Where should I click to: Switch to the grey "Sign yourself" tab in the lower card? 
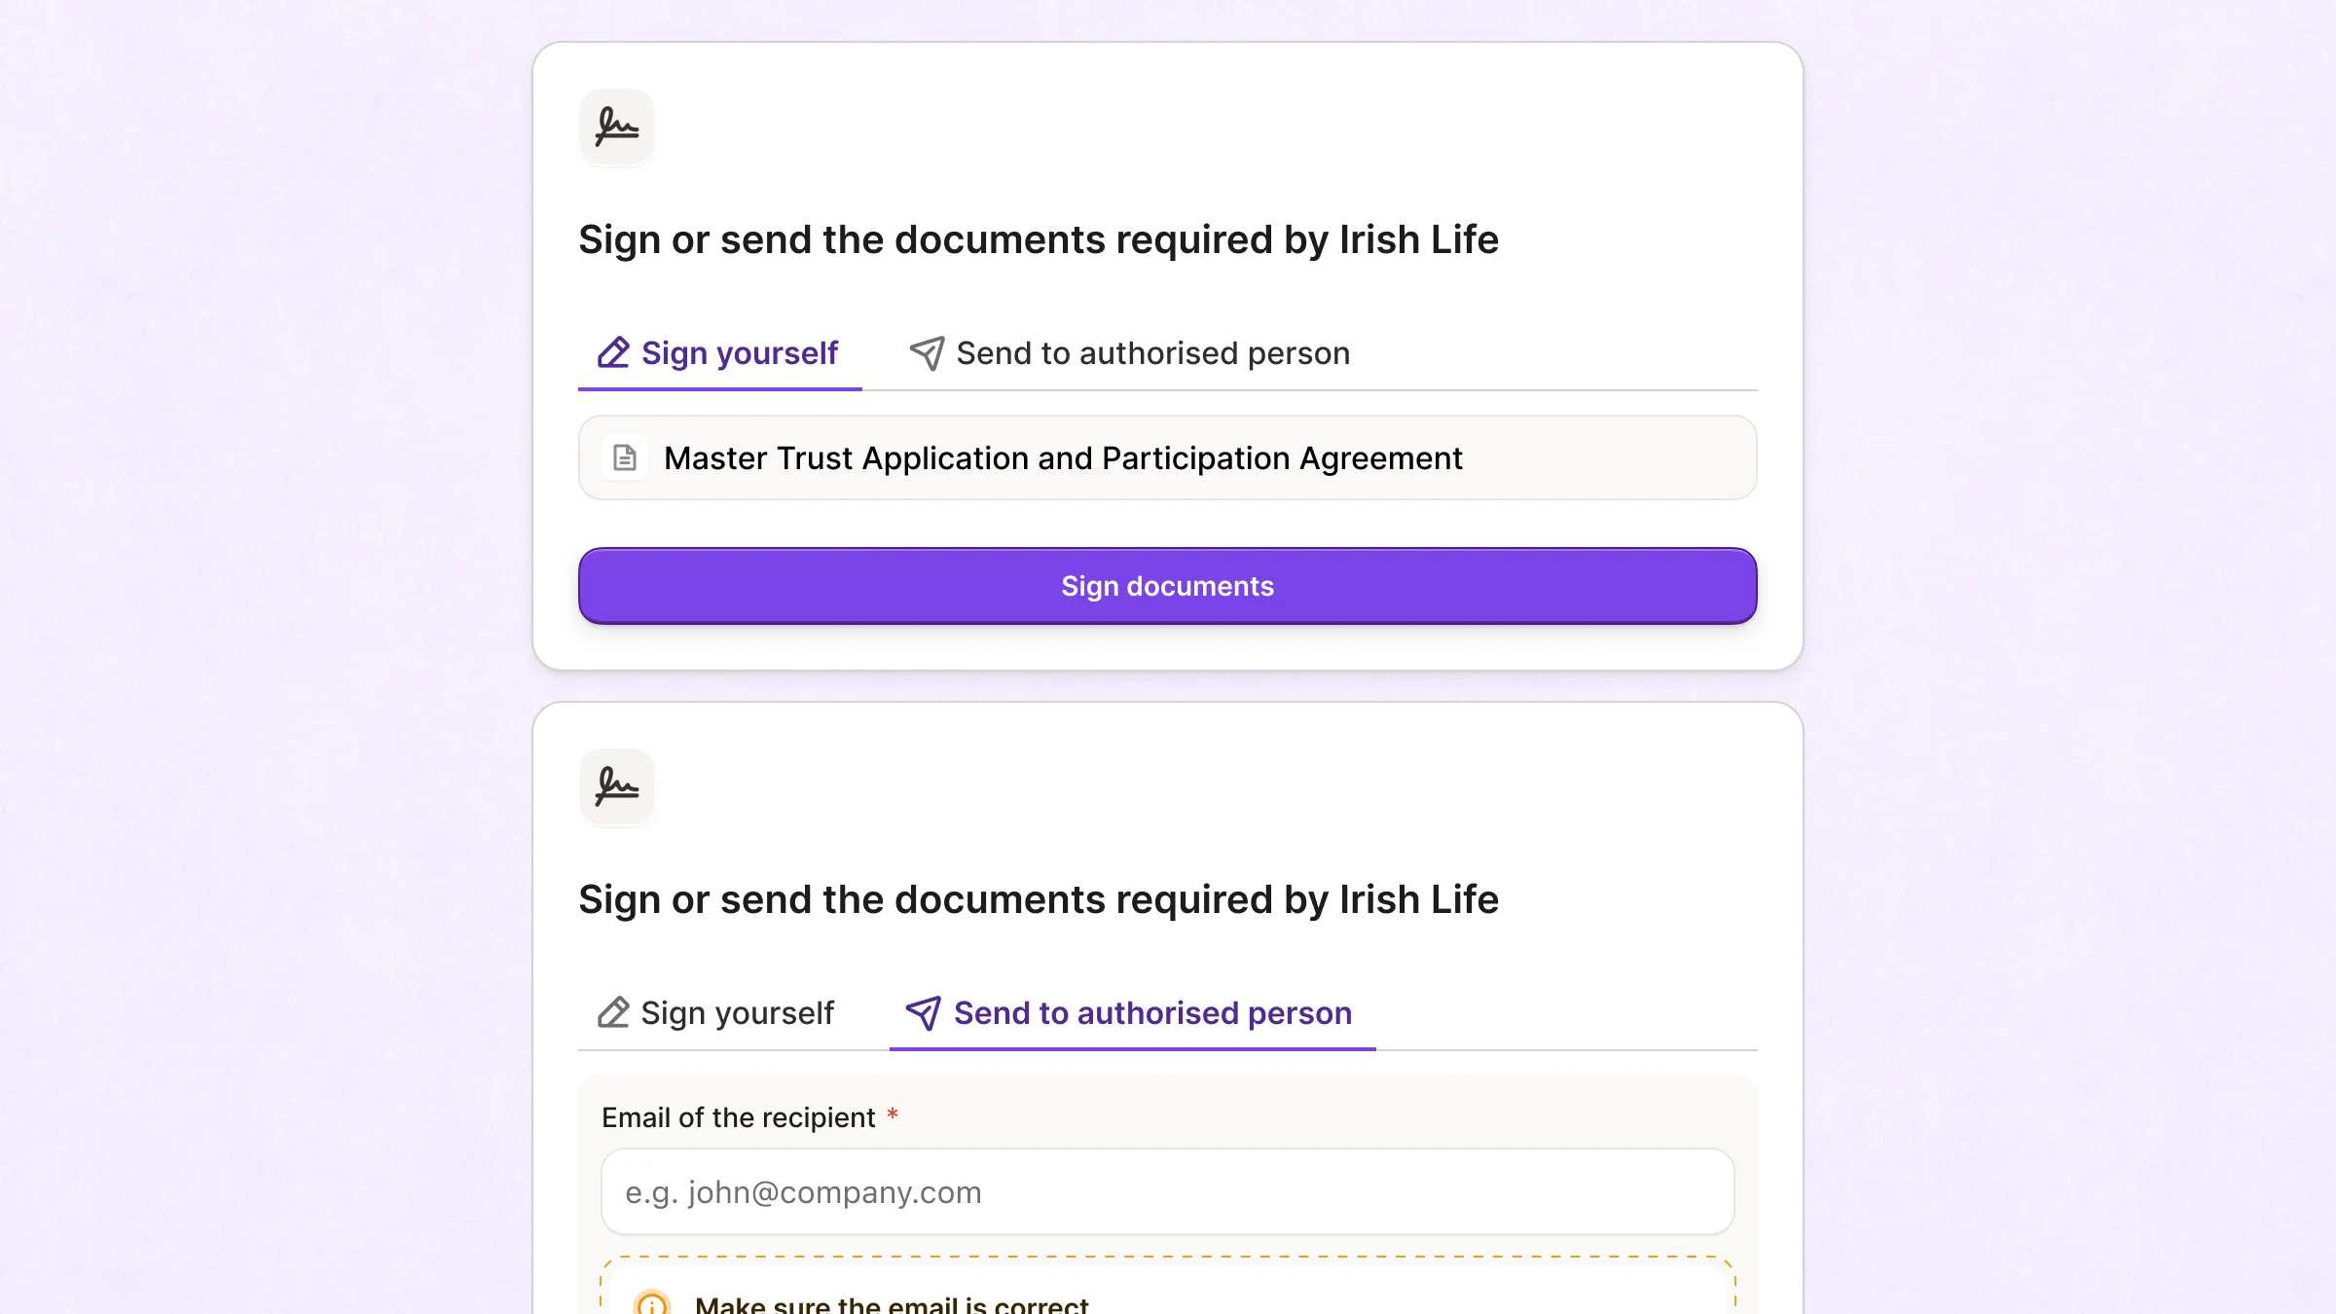(x=716, y=1013)
